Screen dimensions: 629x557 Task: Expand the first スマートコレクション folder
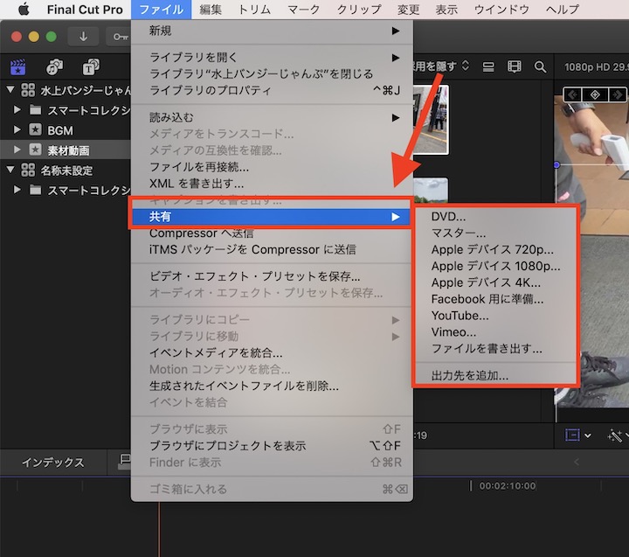17,109
